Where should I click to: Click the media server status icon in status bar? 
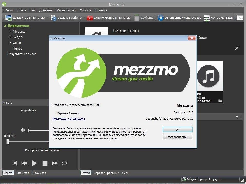click(184, 179)
